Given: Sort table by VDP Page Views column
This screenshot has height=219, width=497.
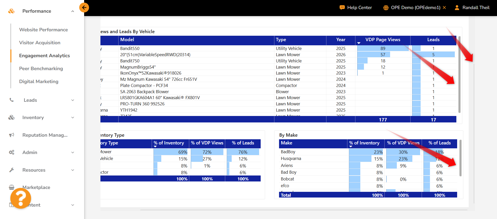Looking at the screenshot, I should [383, 40].
